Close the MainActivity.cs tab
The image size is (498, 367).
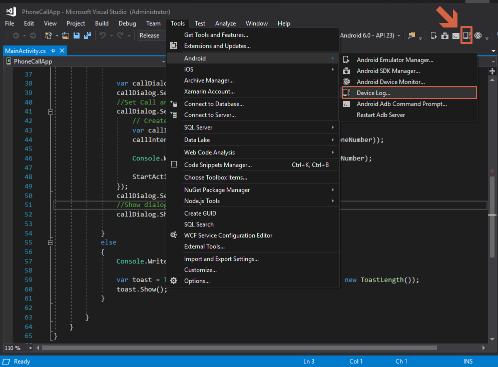62,51
